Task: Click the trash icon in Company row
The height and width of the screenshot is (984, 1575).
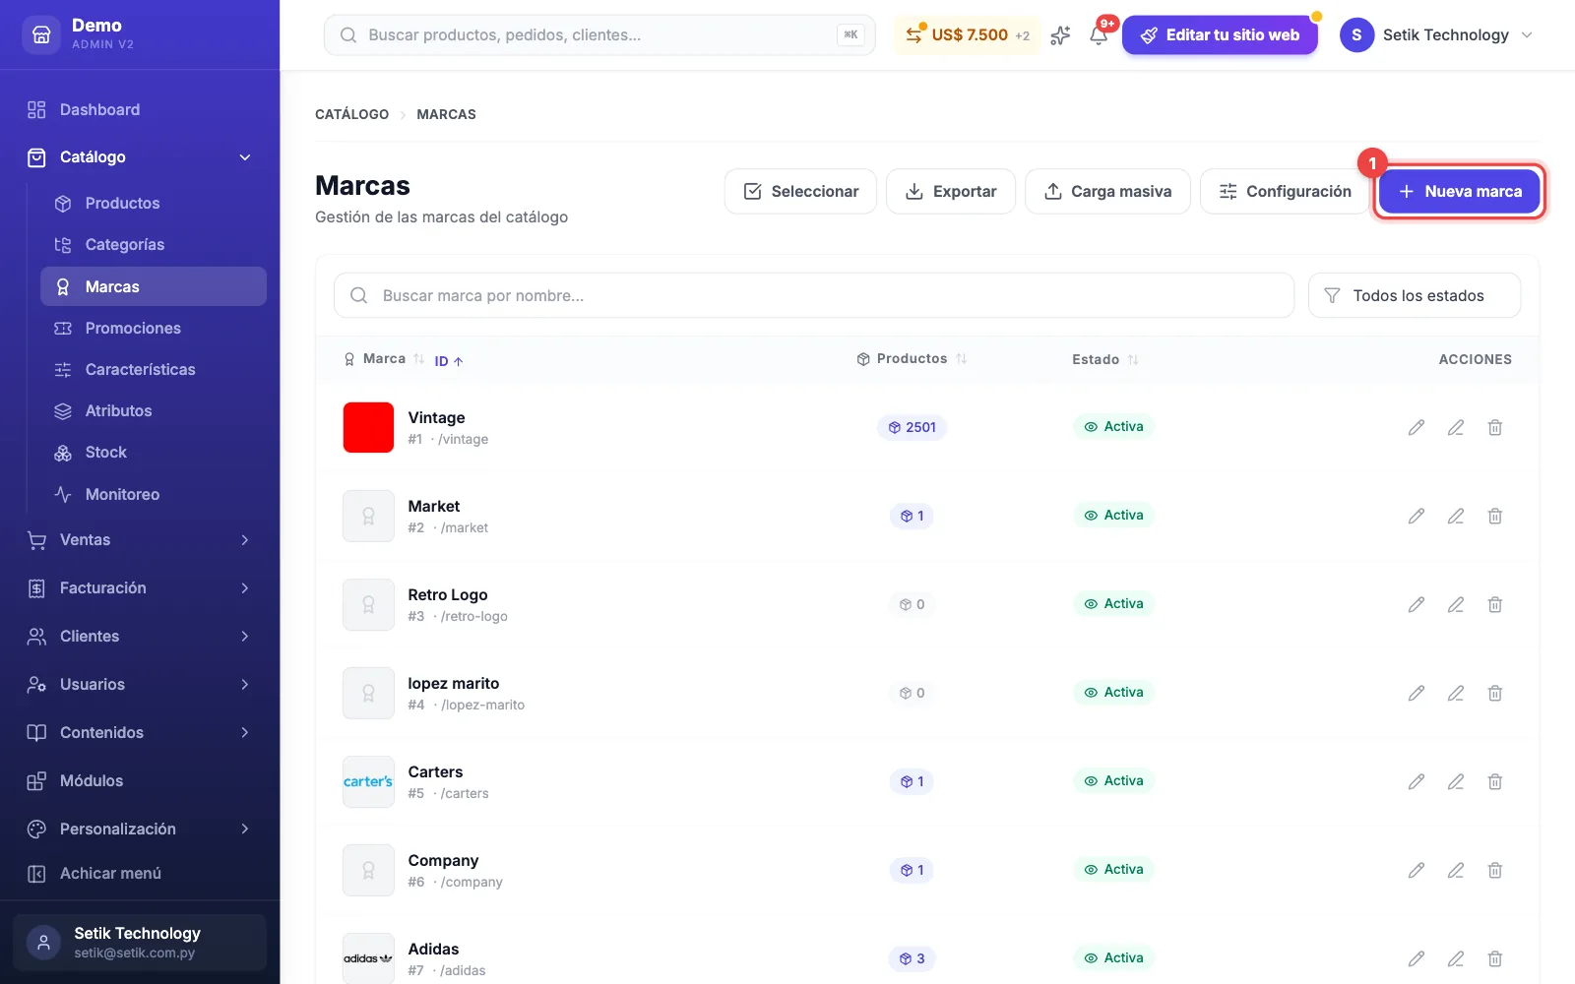Action: tap(1494, 870)
